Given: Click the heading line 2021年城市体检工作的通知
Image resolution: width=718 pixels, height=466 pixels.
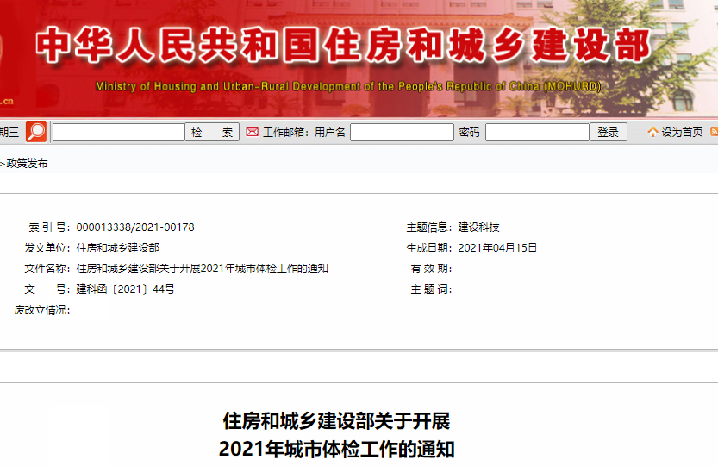Looking at the screenshot, I should tap(336, 449).
